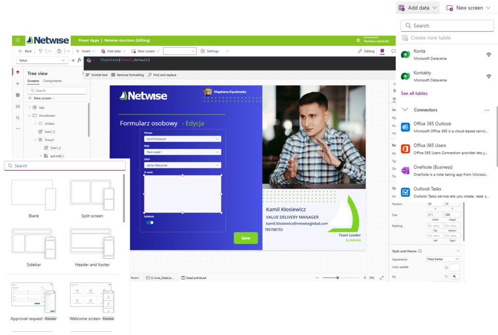This screenshot has height=335, width=498.
Task: Click the premium diamond icon next to Konta
Action: [x=489, y=55]
